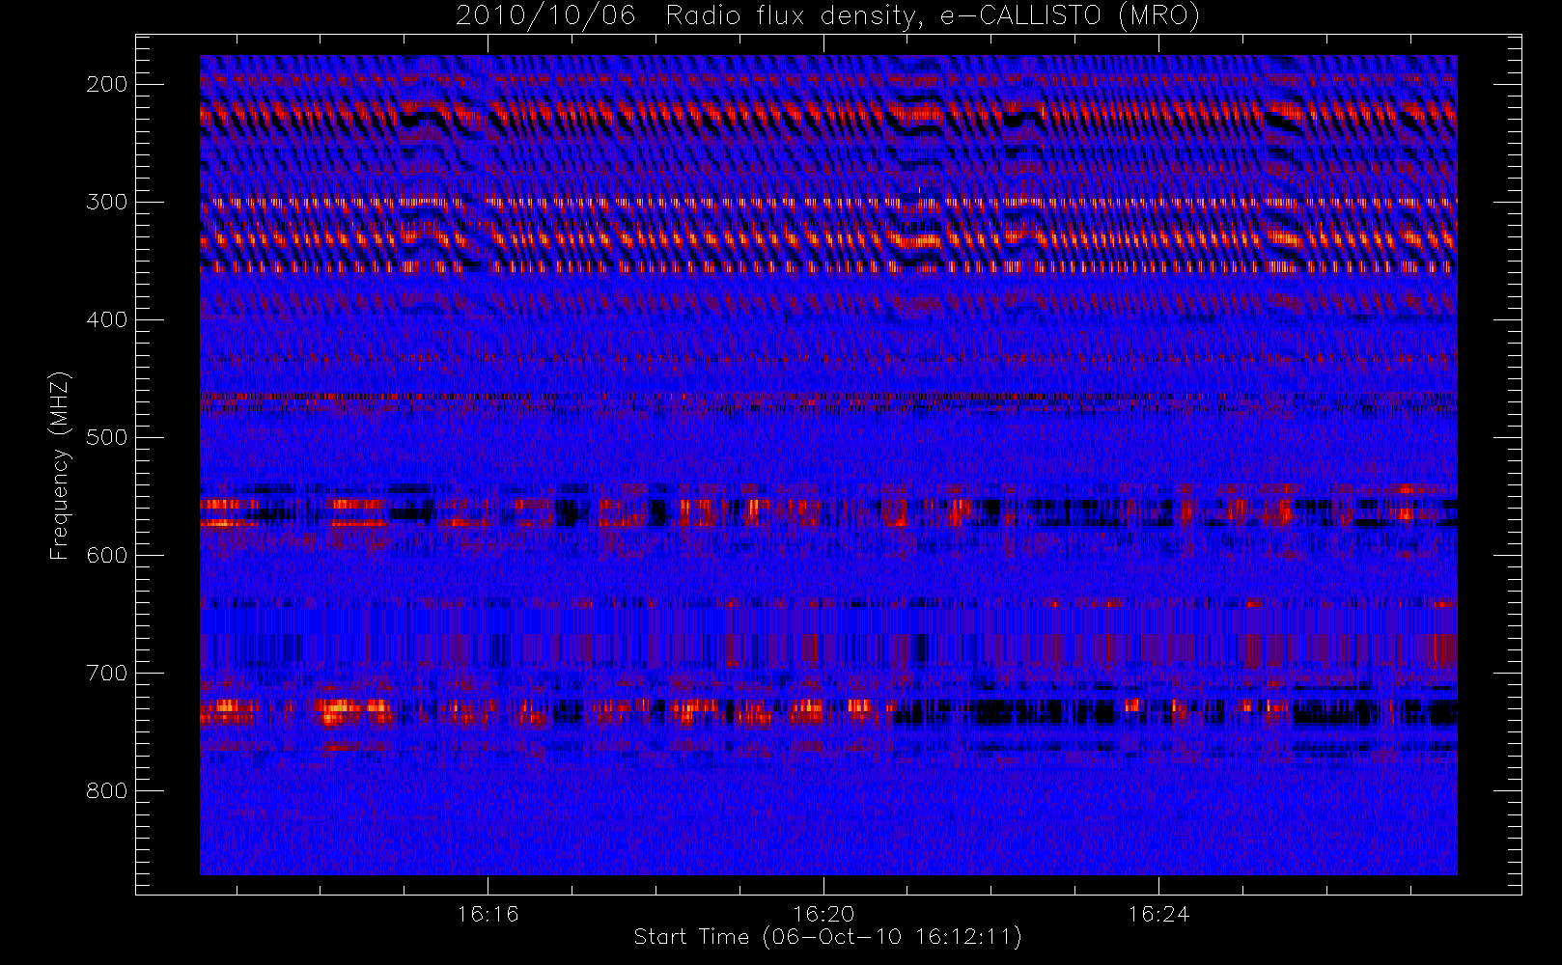Screen dimensions: 1562x965
Task: Select the '800' frequency axis label
Action: 107,790
